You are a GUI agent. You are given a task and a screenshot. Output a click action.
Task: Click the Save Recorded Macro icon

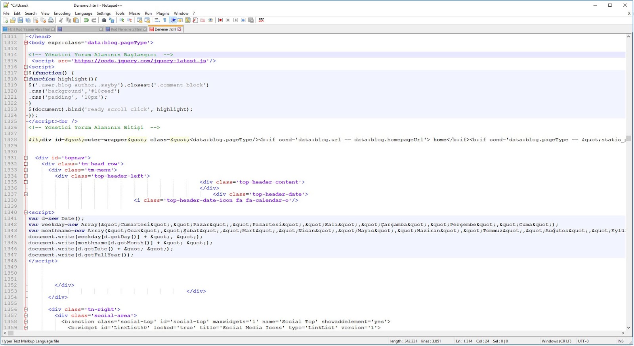tap(251, 20)
